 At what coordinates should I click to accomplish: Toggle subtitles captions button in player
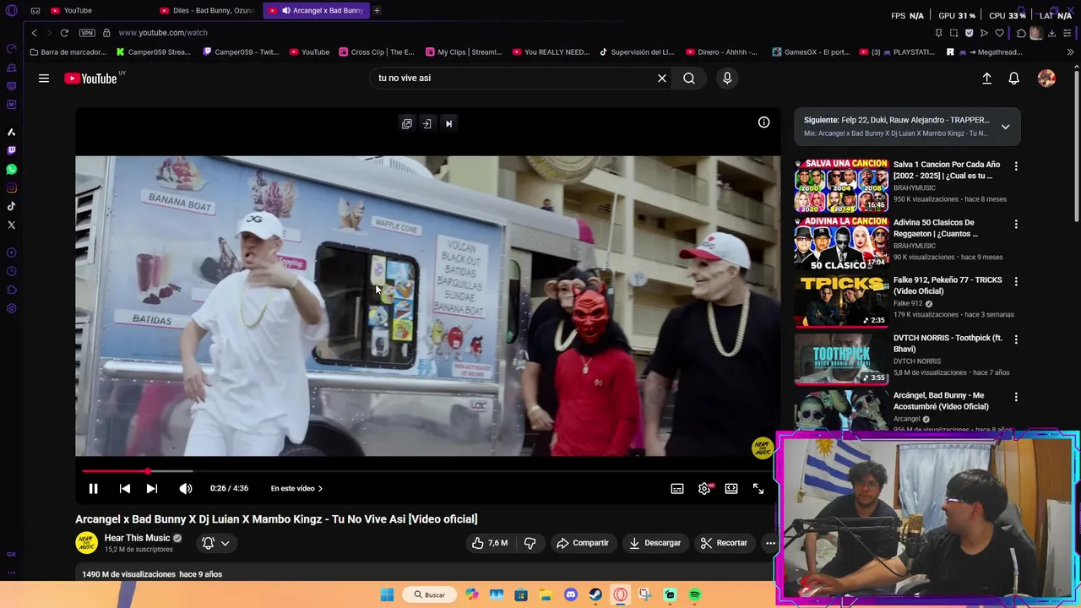click(x=676, y=488)
